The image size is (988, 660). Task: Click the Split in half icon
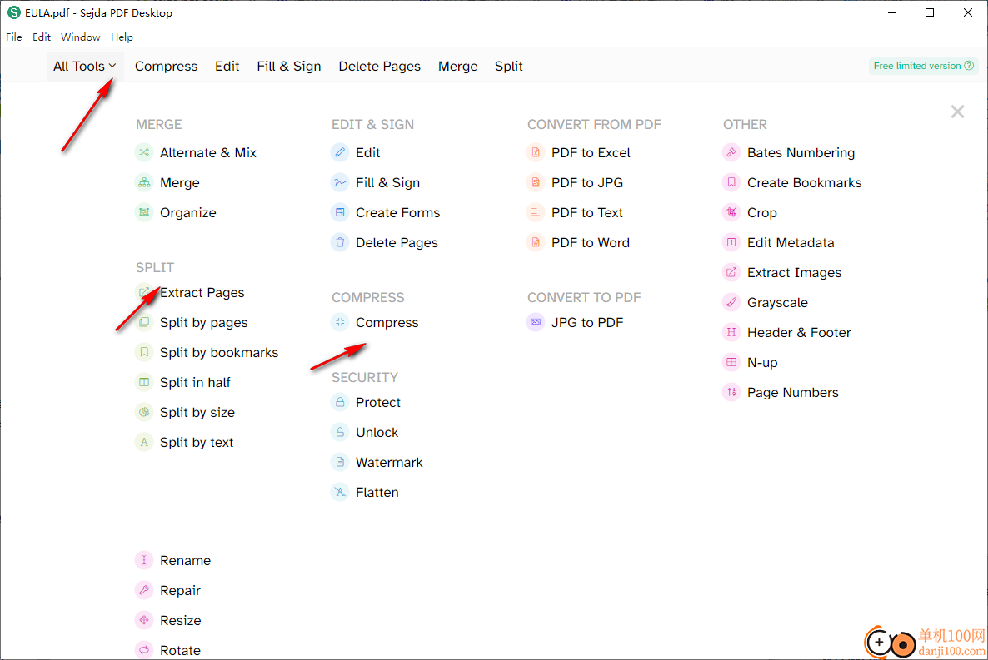(x=144, y=382)
